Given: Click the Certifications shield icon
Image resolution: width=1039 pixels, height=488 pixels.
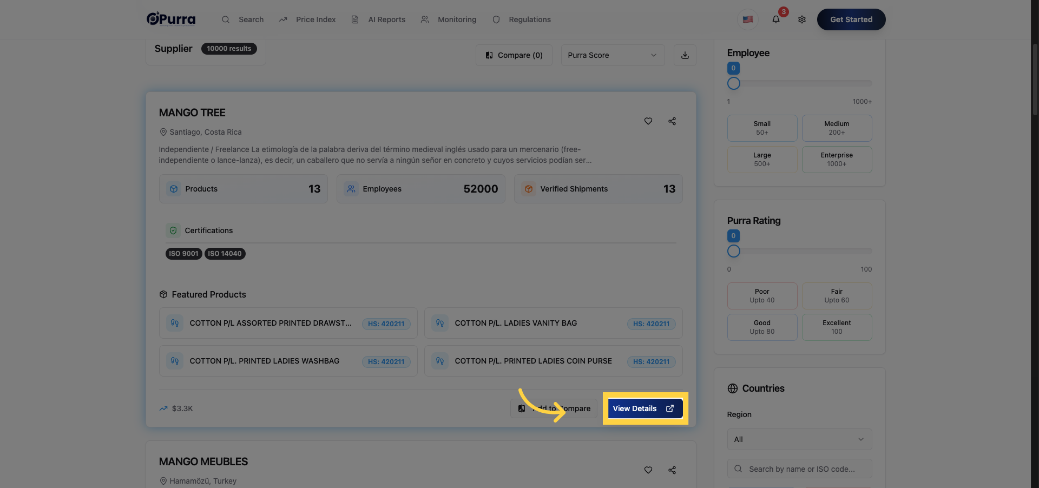Looking at the screenshot, I should (x=173, y=230).
